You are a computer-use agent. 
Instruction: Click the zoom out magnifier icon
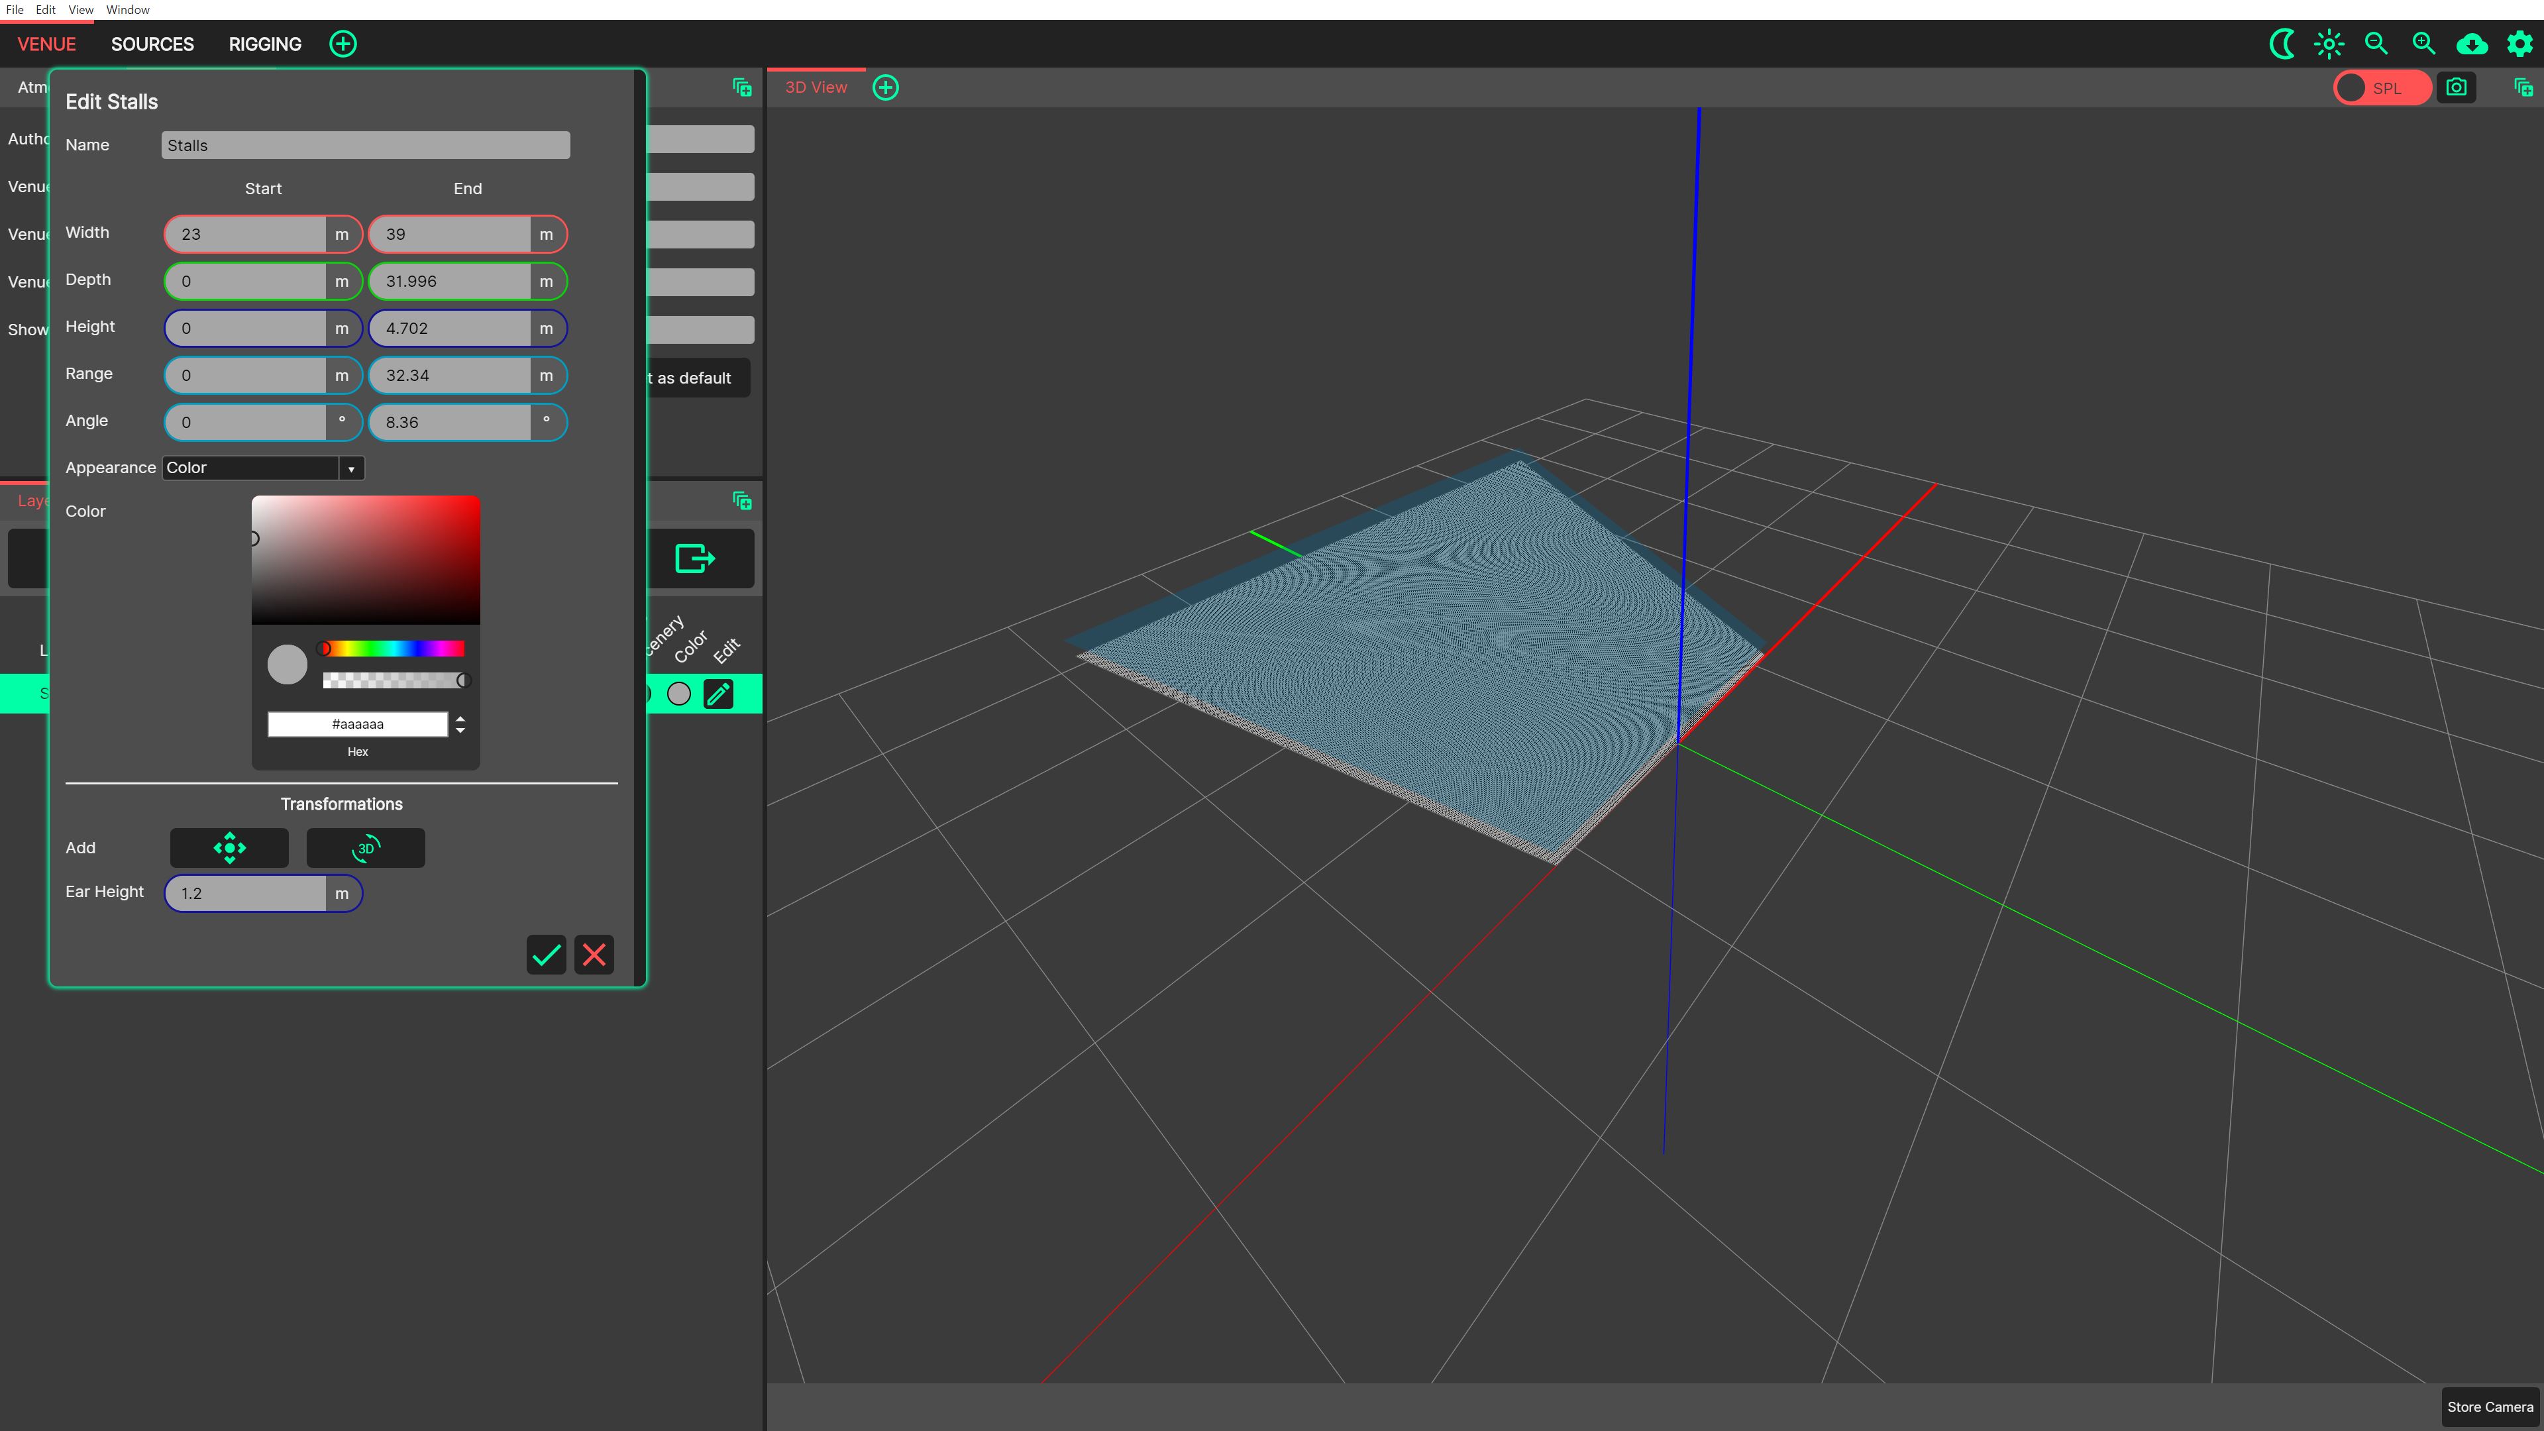2376,44
